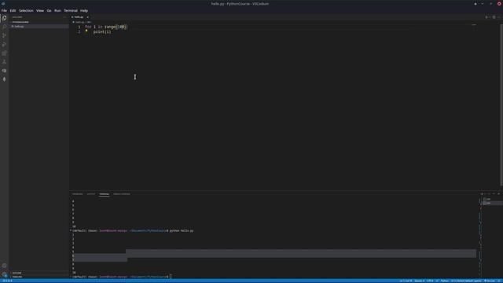Screen dimensions: 503x283
Task: Close the bottom panel
Action: click(498, 194)
